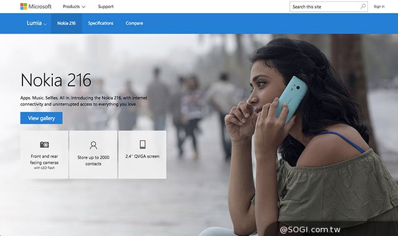Select the Nokia 216 tab
Image resolution: width=398 pixels, height=236 pixels.
67,24
